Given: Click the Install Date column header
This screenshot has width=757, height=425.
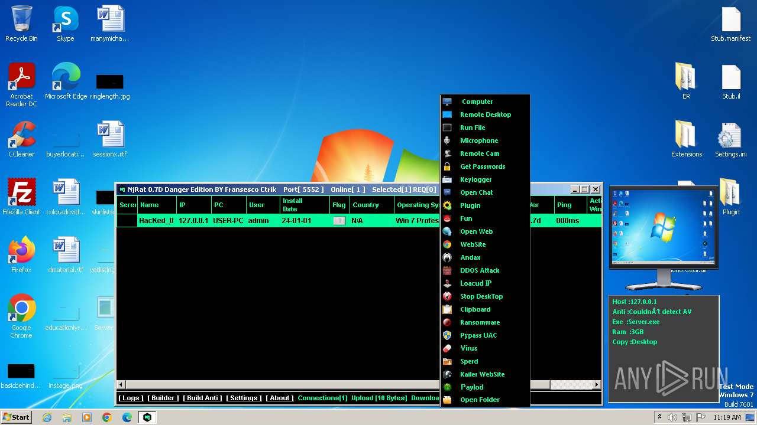Looking at the screenshot, I should 305,205.
